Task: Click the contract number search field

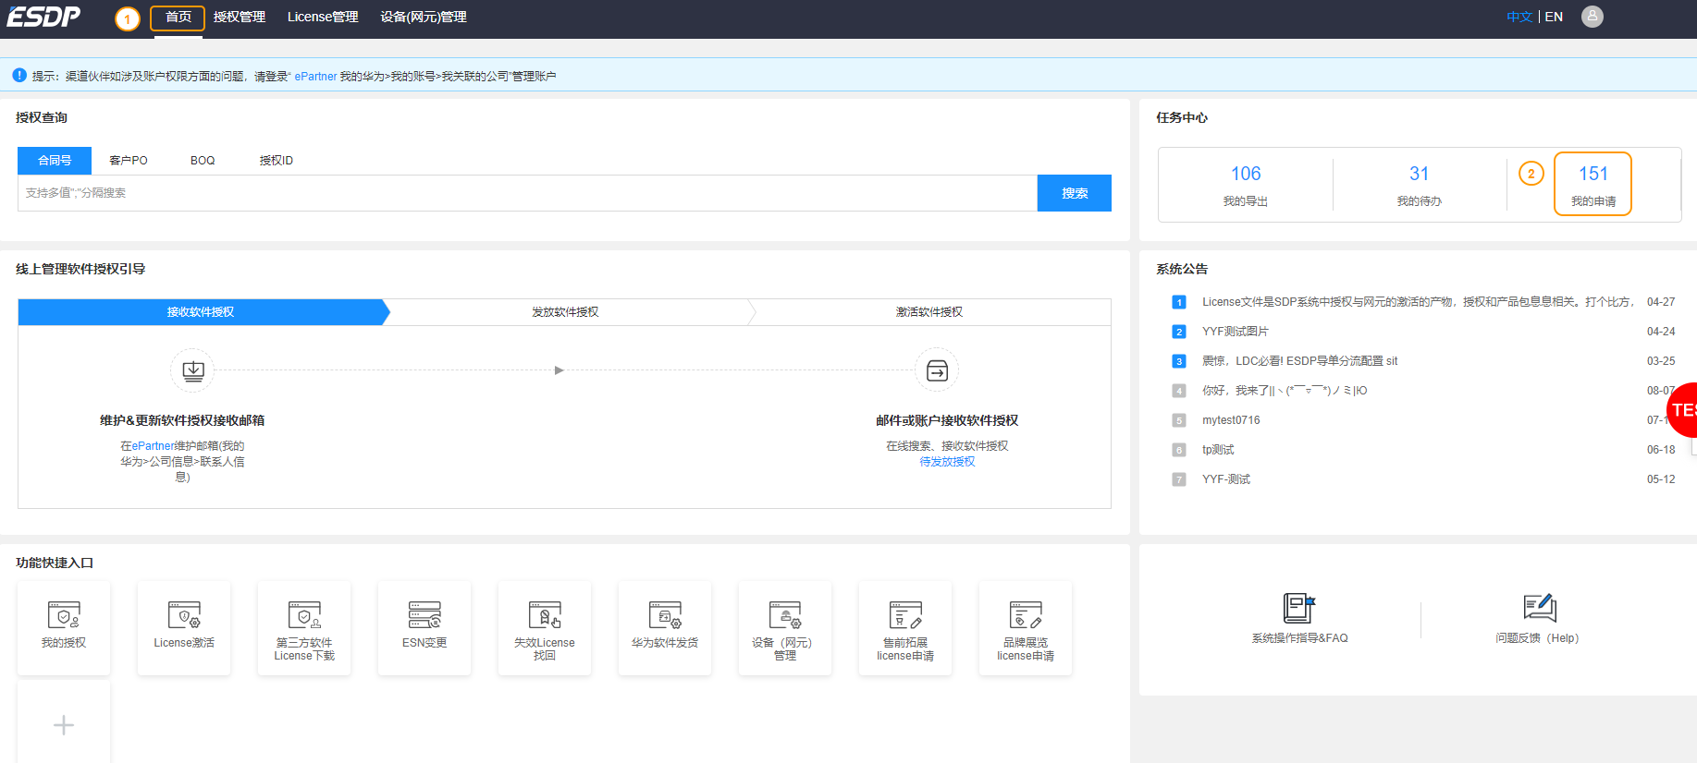Action: click(527, 193)
